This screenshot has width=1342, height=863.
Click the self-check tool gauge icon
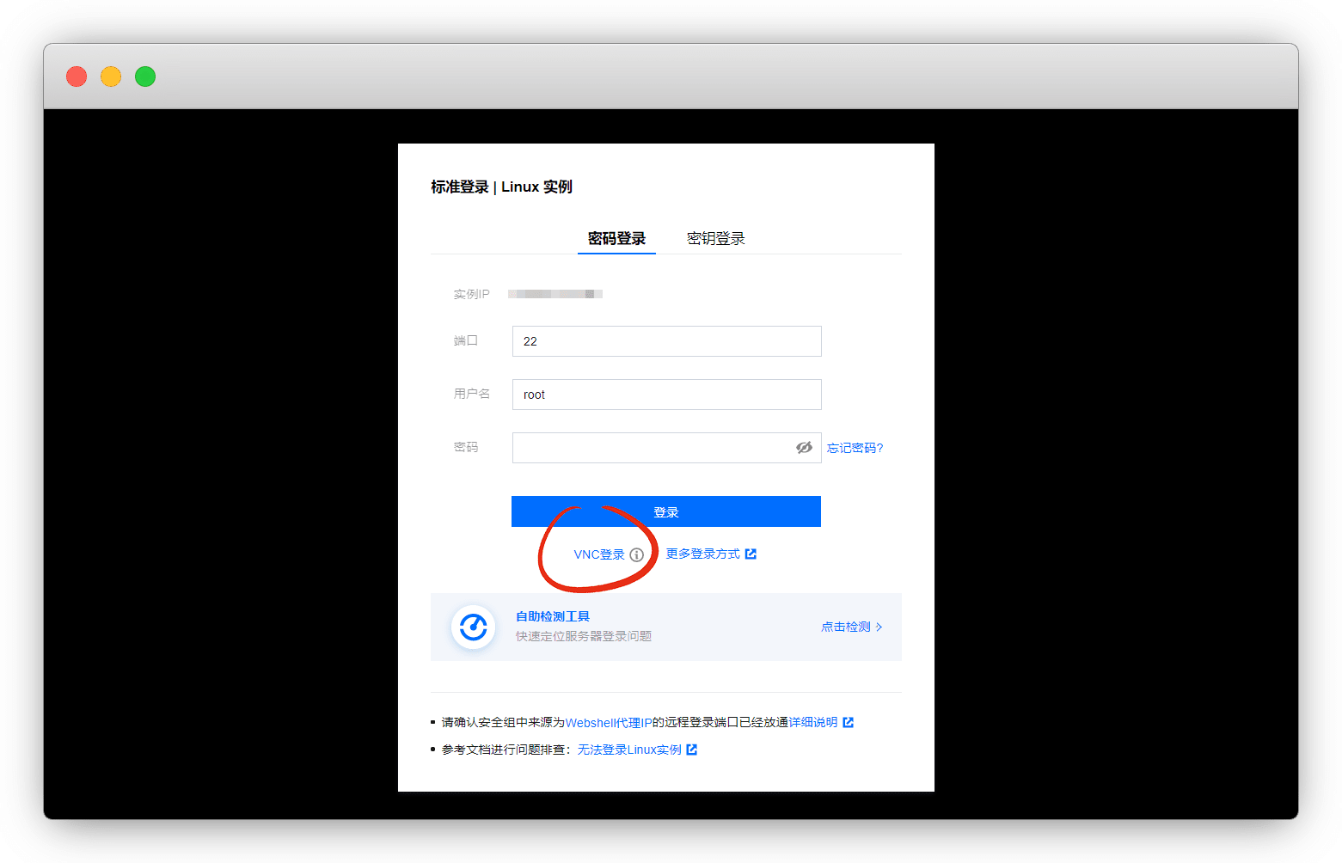click(x=473, y=627)
